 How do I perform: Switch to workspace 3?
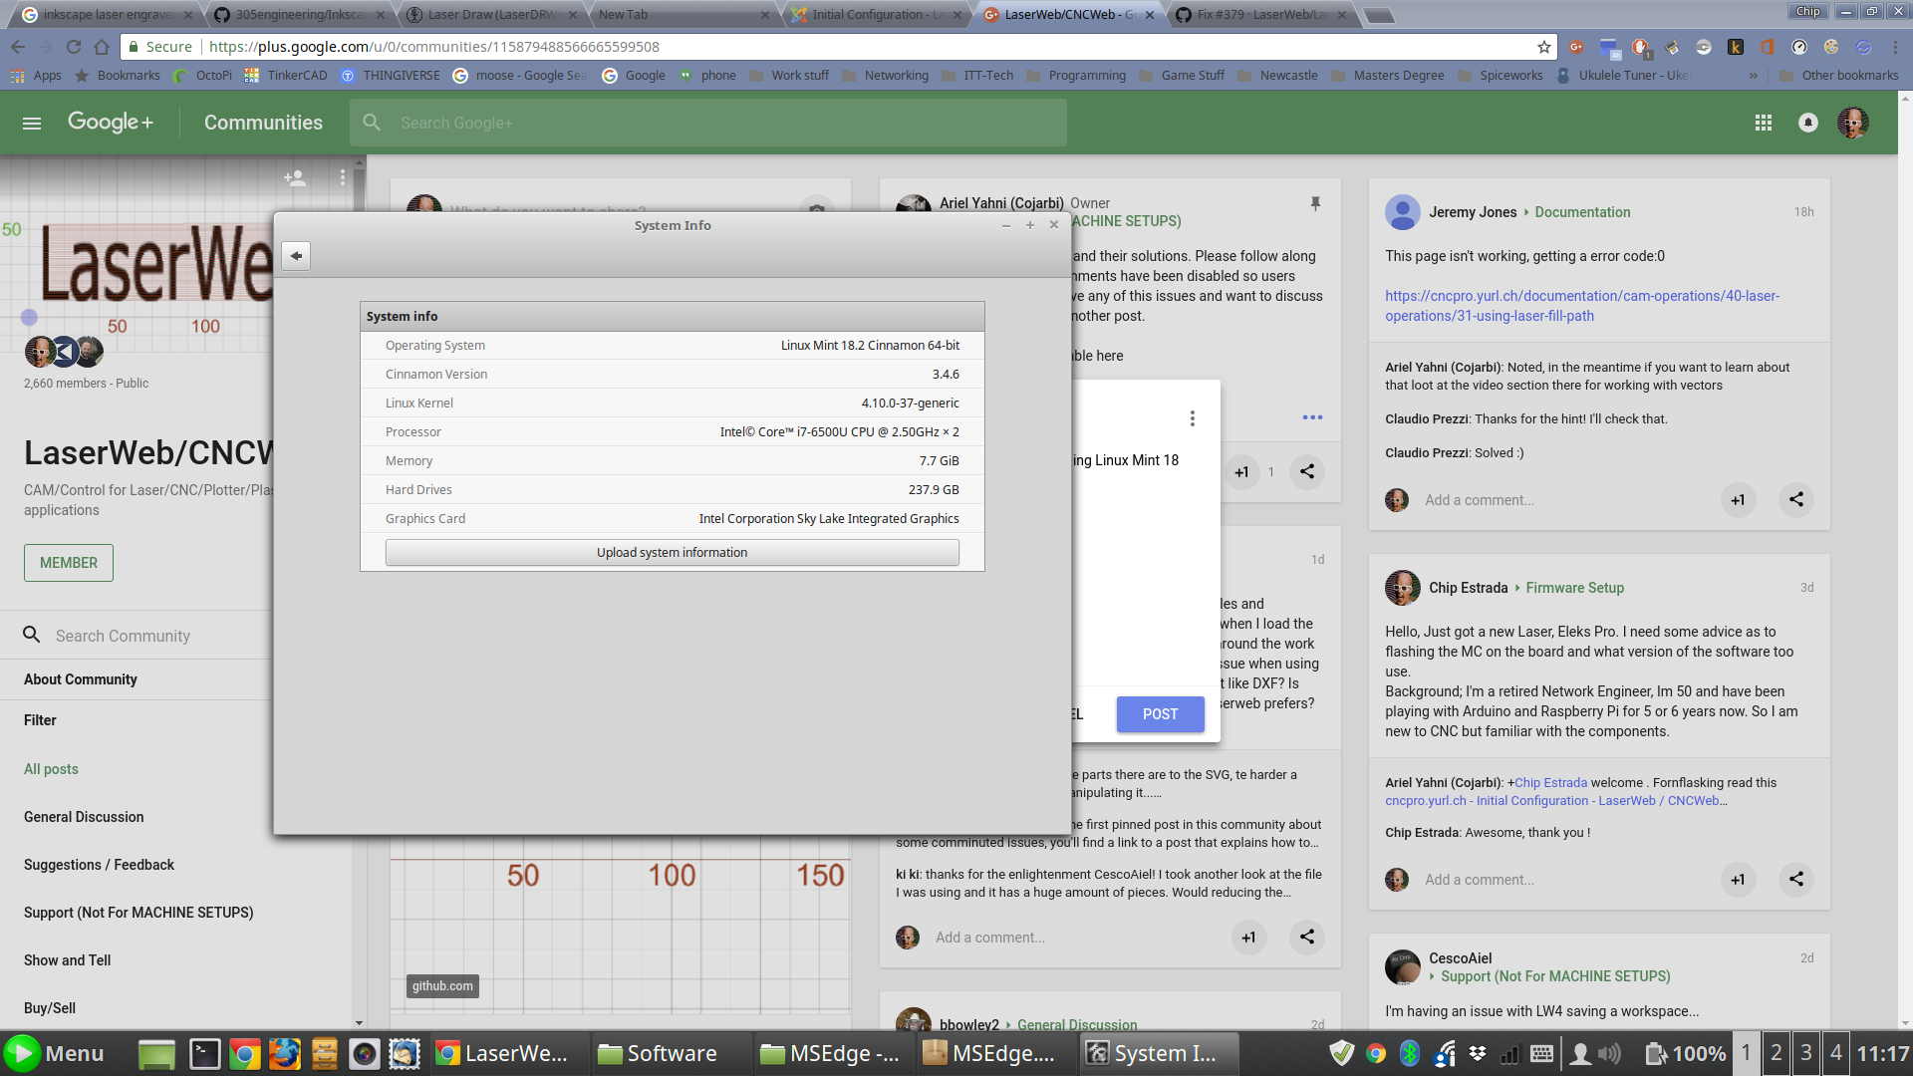1805,1052
